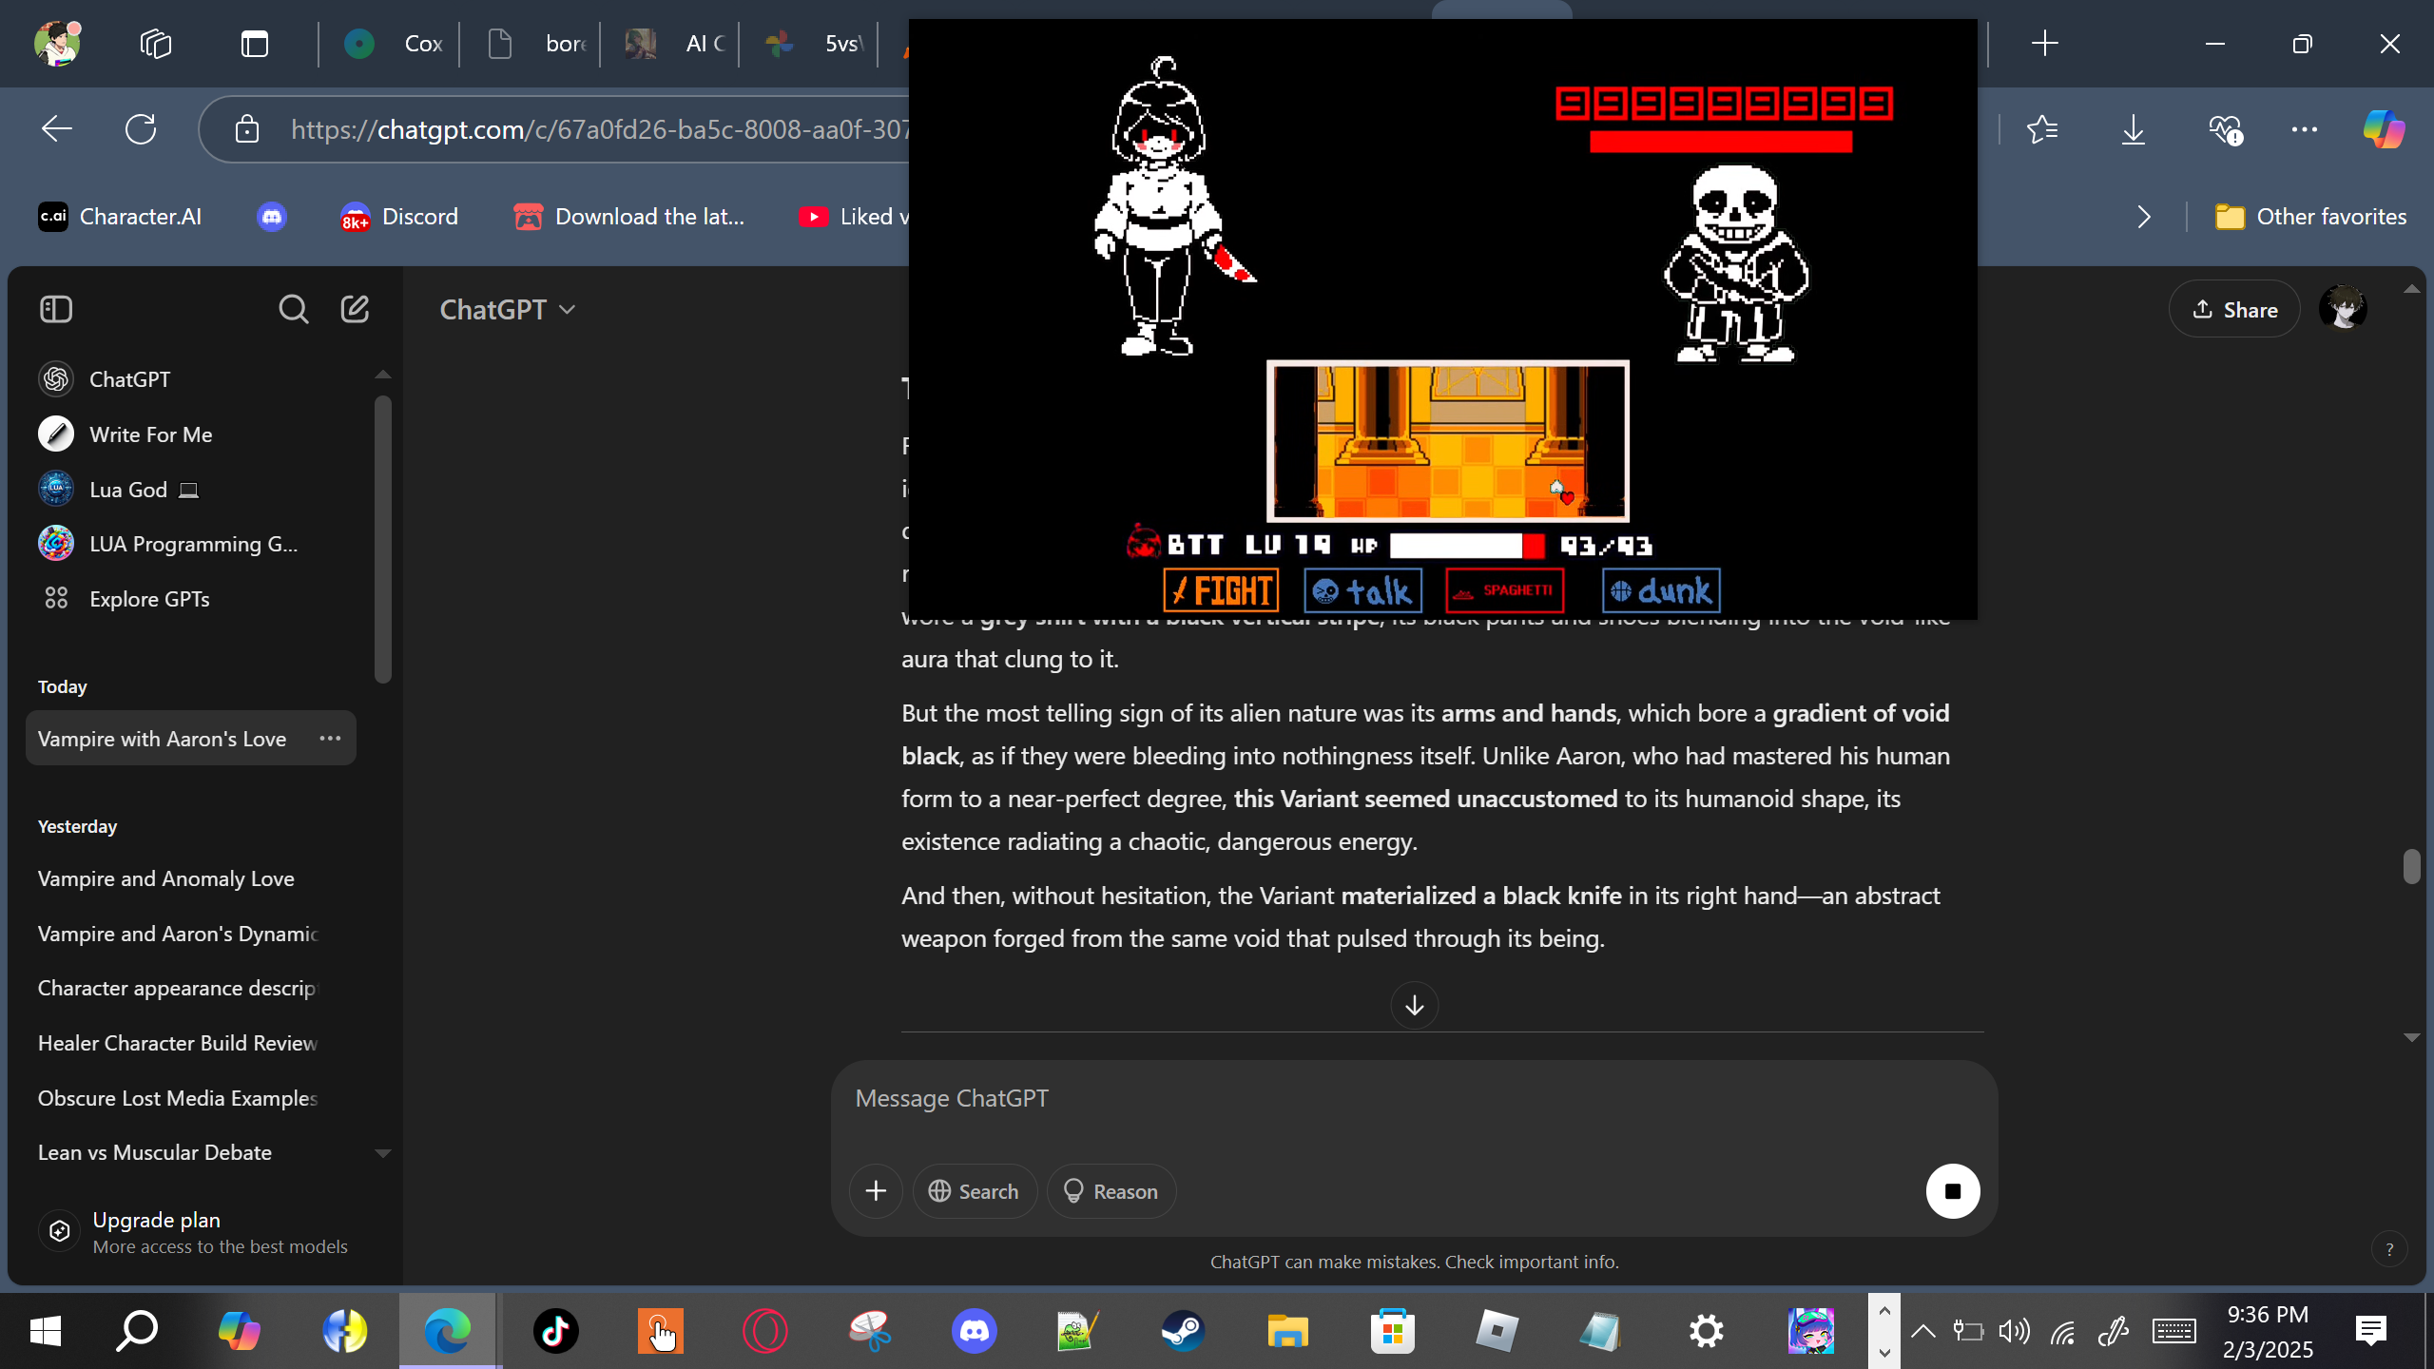2434x1369 pixels.
Task: Start a new chat with compose icon
Action: (355, 309)
